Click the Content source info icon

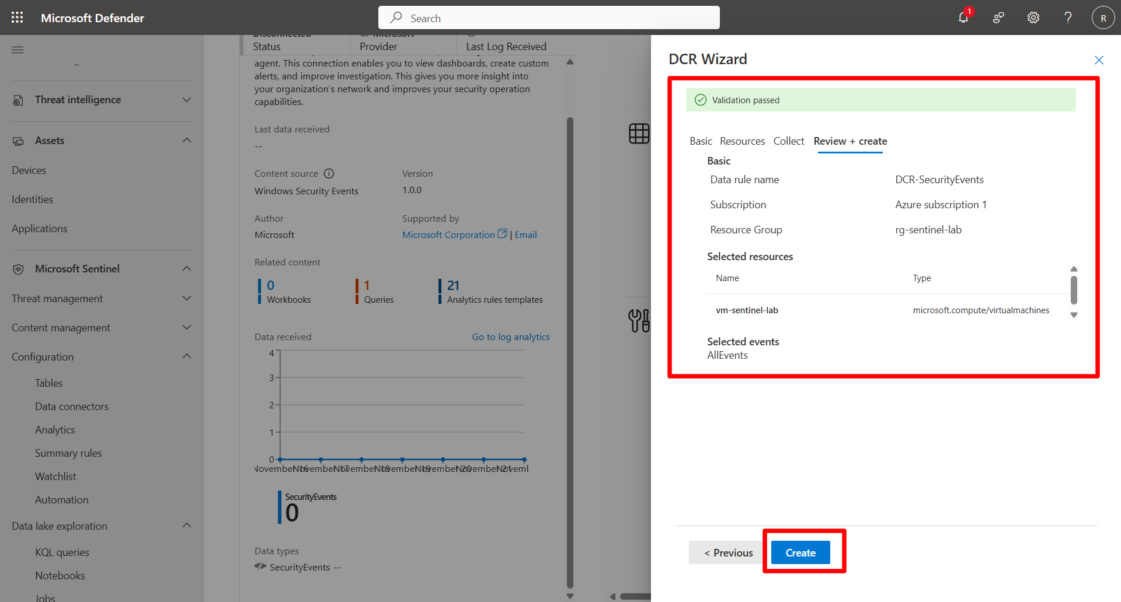click(329, 173)
